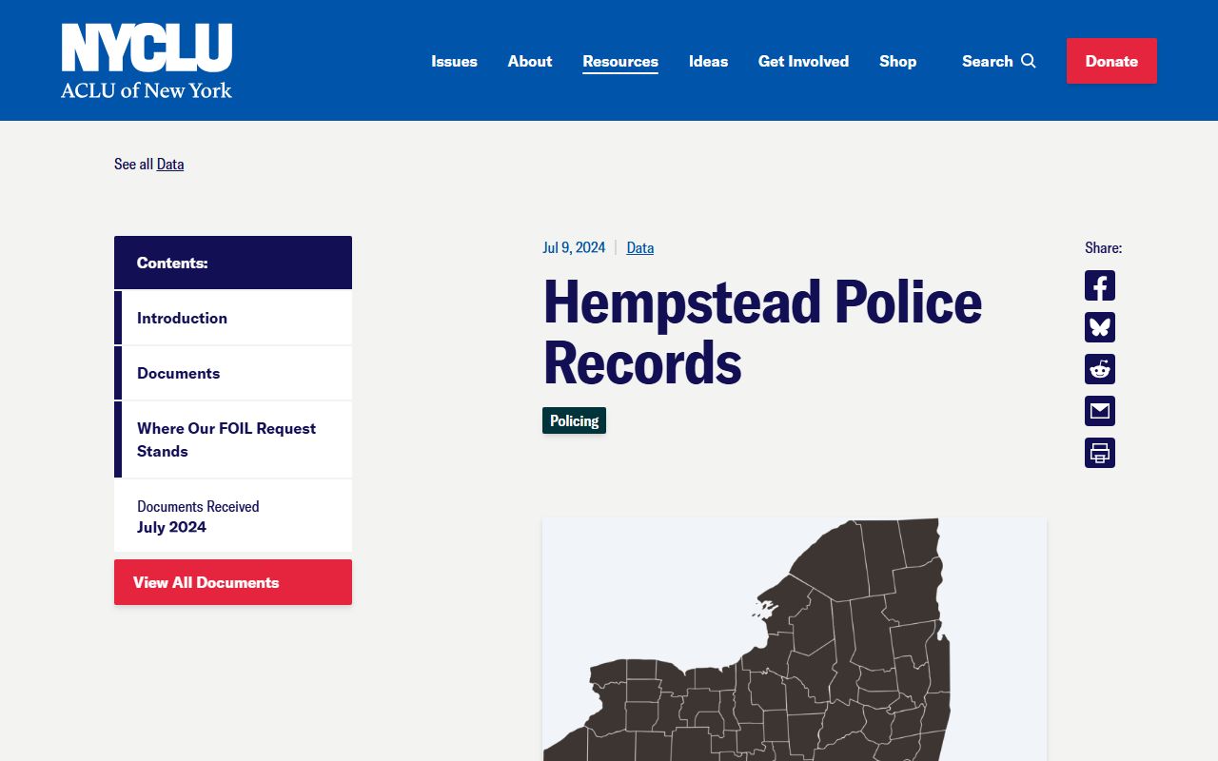The height and width of the screenshot is (761, 1218).
Task: Open the Data category link beside date
Action: (x=640, y=247)
